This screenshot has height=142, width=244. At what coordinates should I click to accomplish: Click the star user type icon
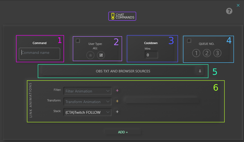tap(90, 55)
